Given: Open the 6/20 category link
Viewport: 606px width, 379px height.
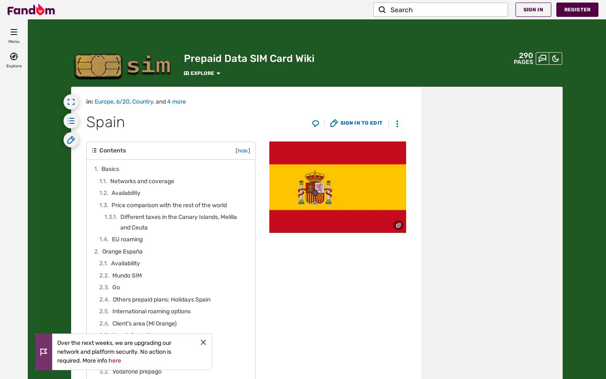Looking at the screenshot, I should tap(123, 101).
